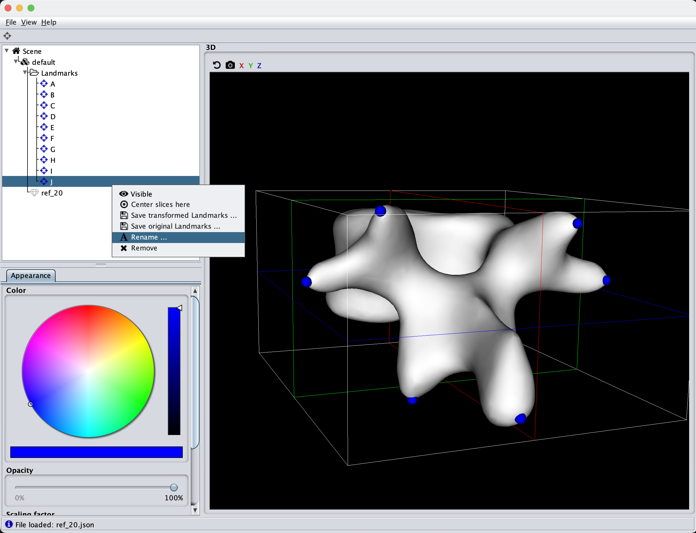This screenshot has height=533, width=696.
Task: Click the panel split divider handle
Action: pos(101,264)
